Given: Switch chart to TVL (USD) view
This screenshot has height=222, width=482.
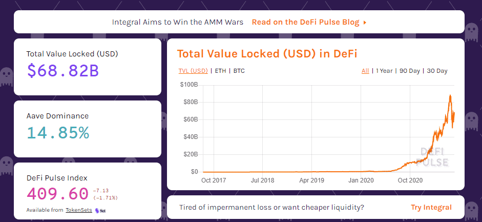Looking at the screenshot, I should coord(193,71).
